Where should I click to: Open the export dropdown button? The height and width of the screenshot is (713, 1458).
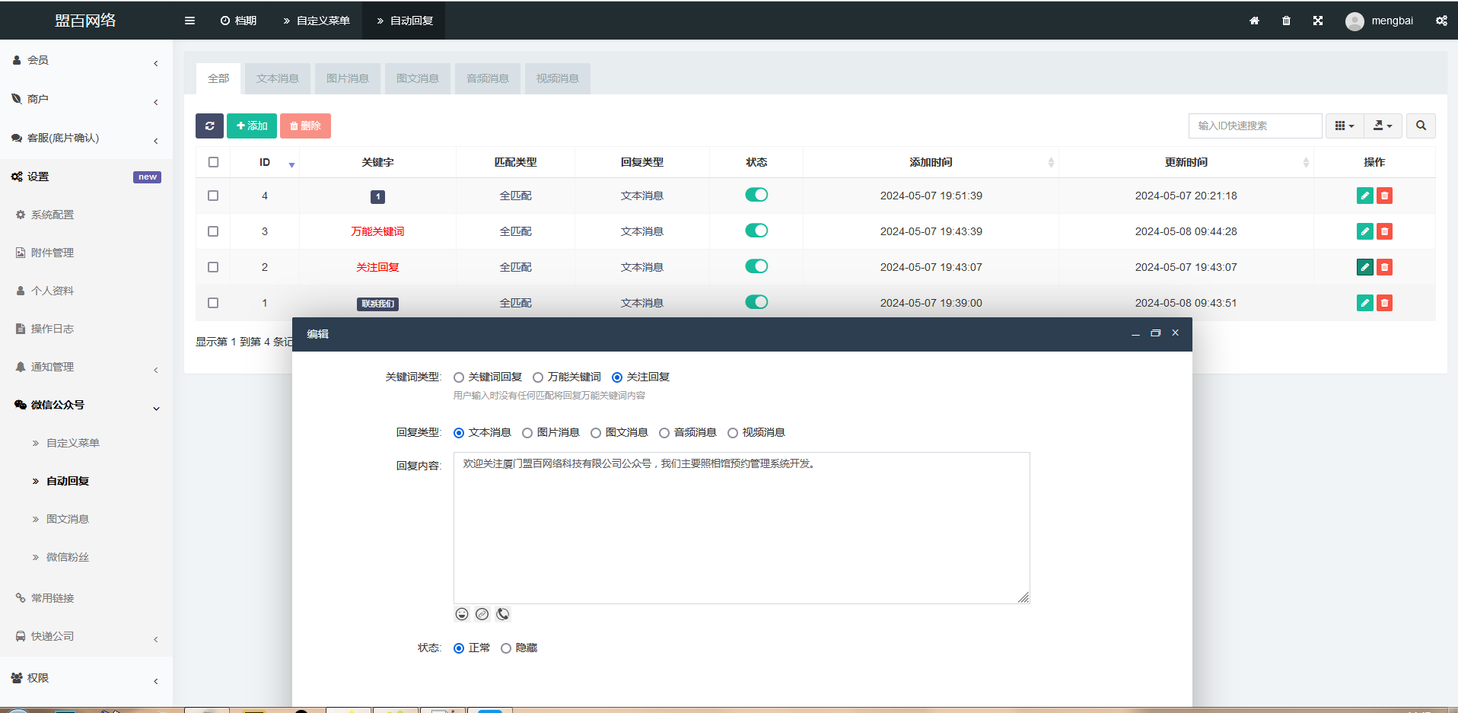1382,126
